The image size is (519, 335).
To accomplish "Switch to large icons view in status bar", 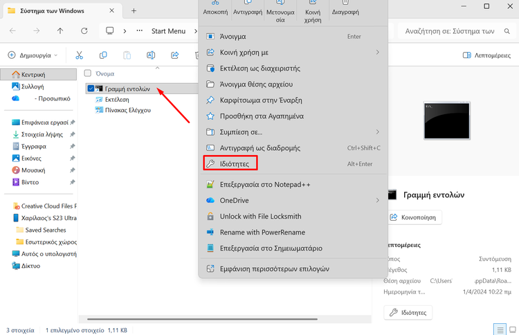I will click(x=511, y=329).
